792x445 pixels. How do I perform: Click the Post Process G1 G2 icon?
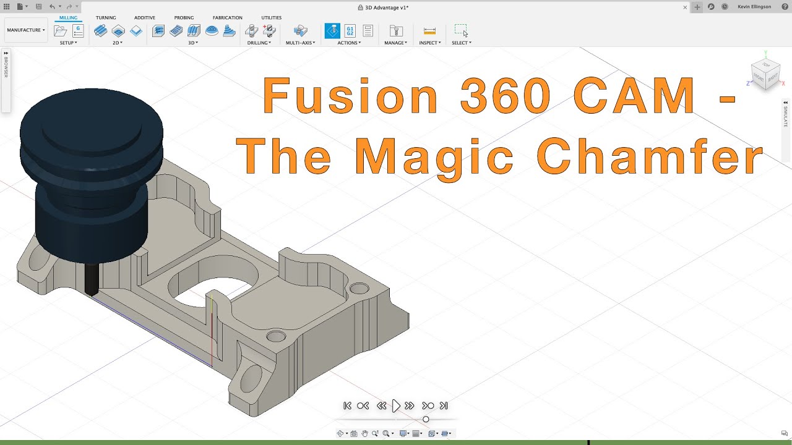click(350, 30)
